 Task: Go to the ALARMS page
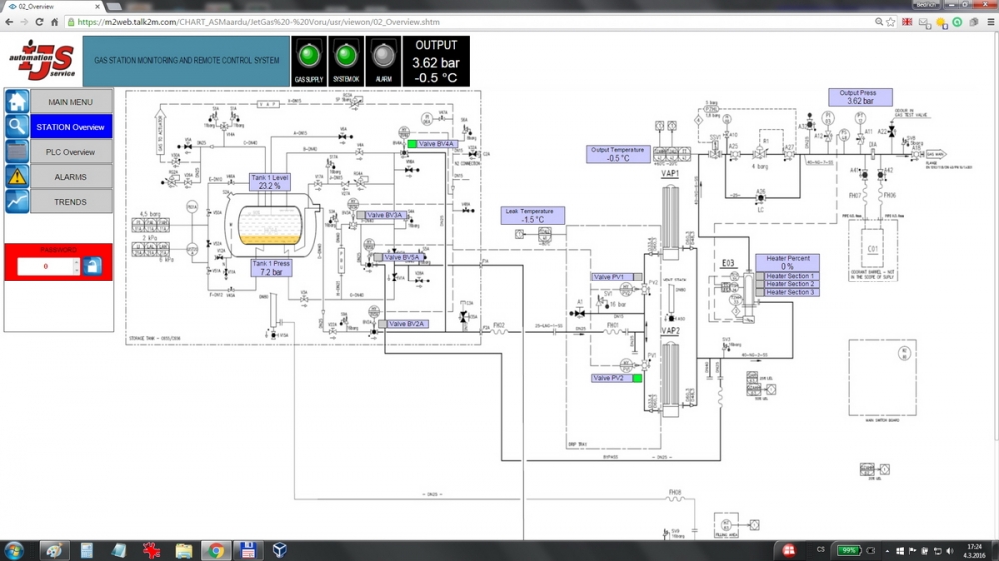(71, 177)
